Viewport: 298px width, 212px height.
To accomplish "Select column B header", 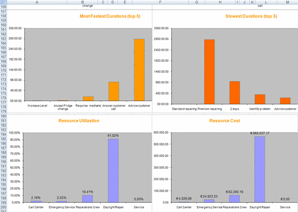I will coord(82,2).
